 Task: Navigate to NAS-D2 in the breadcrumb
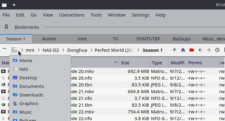click(51, 50)
